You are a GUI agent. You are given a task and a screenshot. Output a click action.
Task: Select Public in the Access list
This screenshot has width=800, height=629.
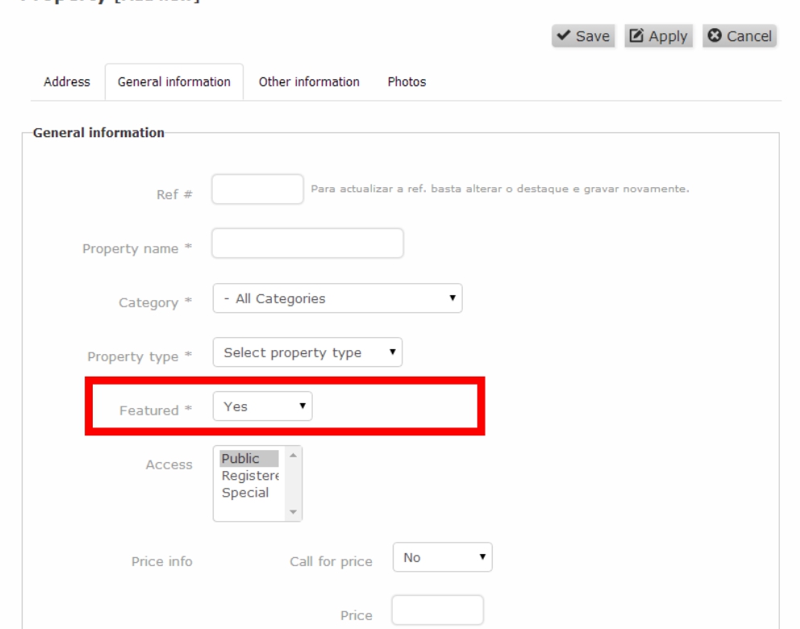(x=249, y=459)
